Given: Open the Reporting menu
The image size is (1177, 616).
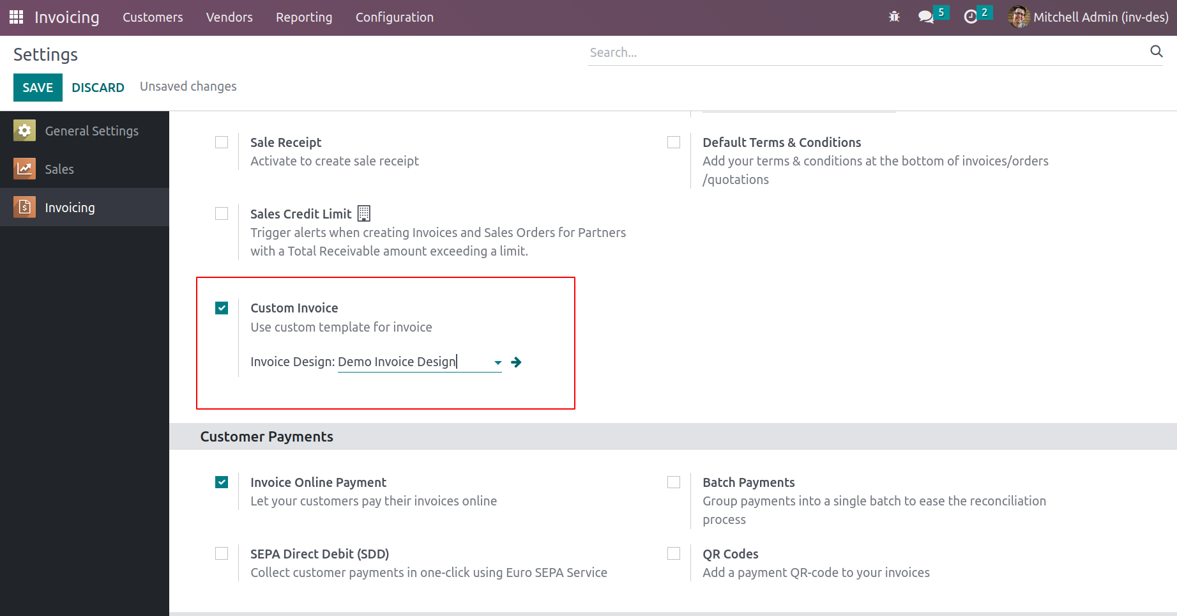Looking at the screenshot, I should coord(304,17).
